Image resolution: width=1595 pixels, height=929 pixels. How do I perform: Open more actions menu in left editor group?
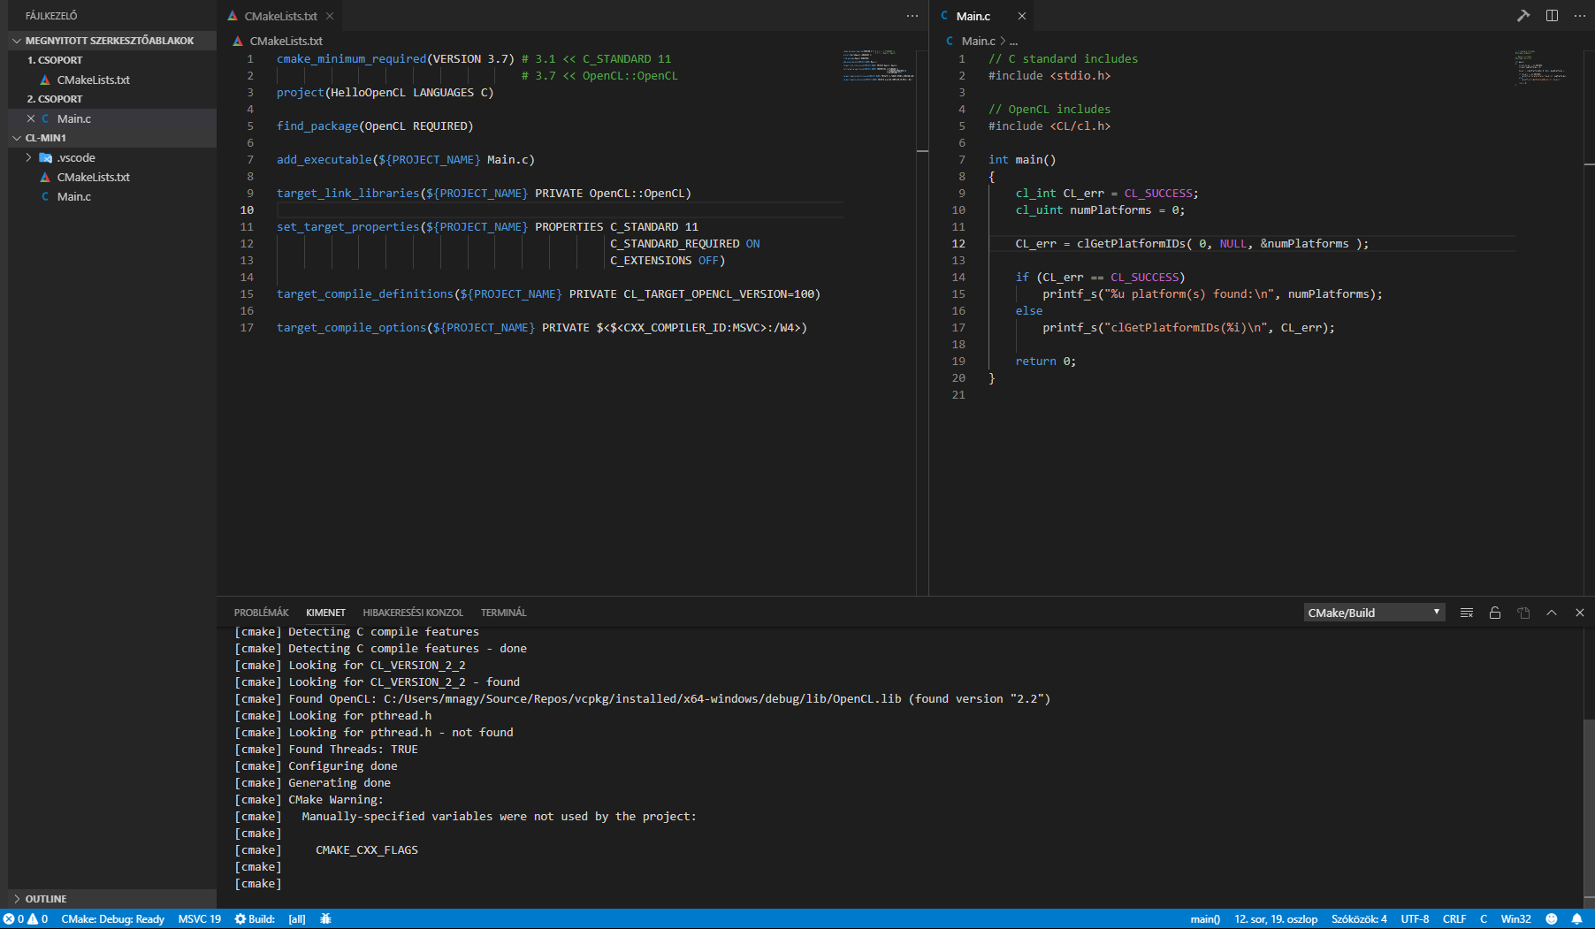(912, 16)
